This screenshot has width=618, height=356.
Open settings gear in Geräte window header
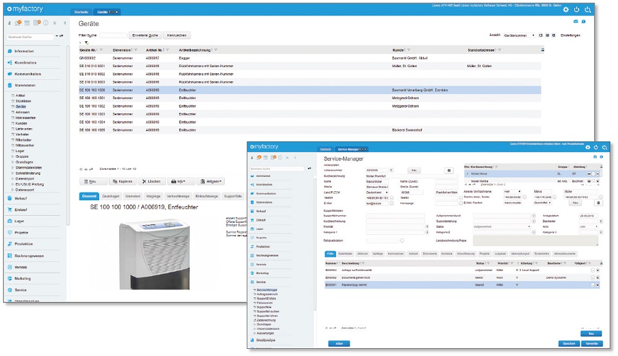[566, 10]
